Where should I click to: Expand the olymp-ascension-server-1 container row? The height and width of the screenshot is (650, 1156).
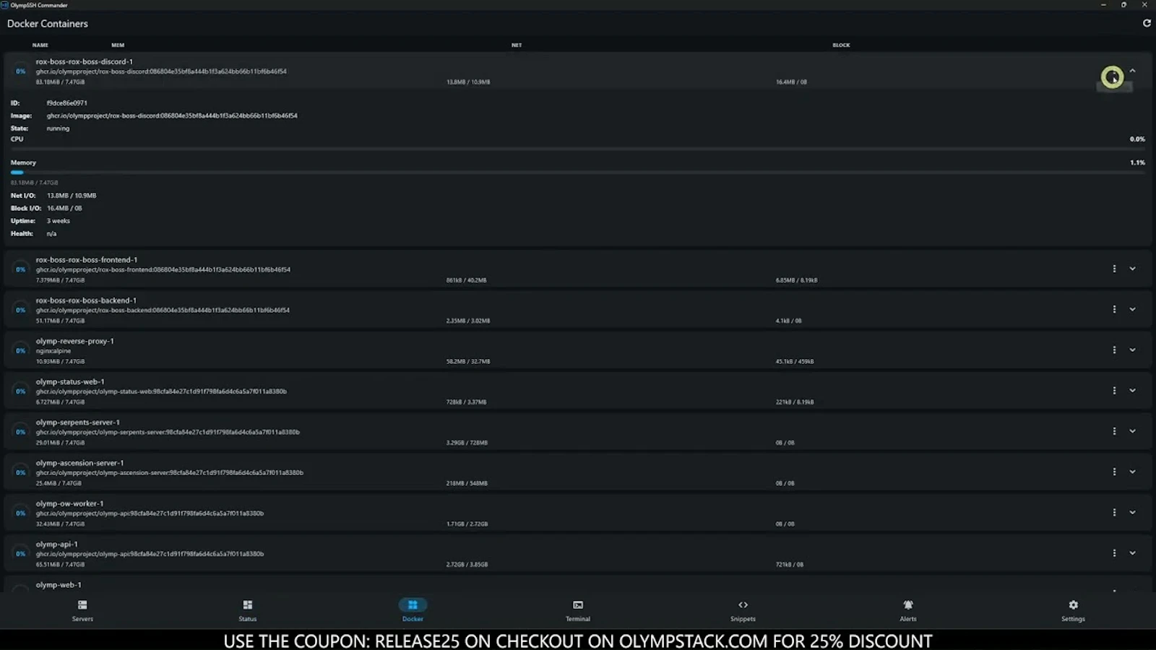point(1132,472)
